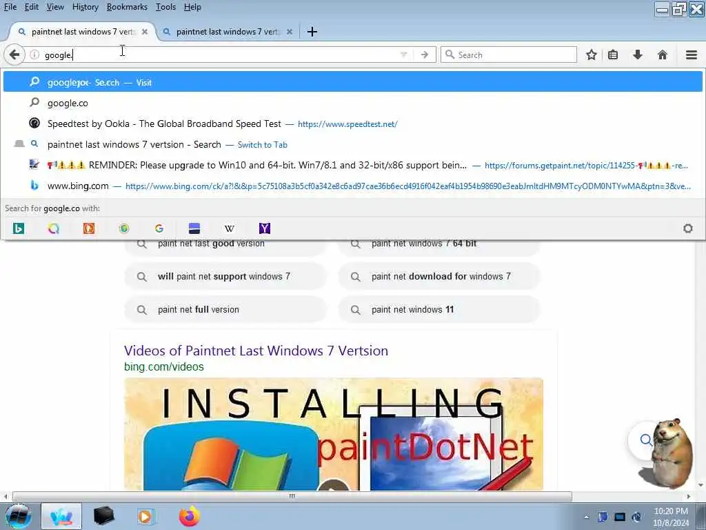The width and height of the screenshot is (706, 530).
Task: Open the butterfly app on the taskbar
Action: point(61,516)
